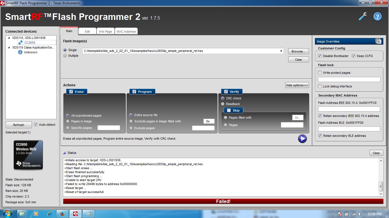The image size is (389, 218).
Task: Select the XDS110 Class Application/Us... tree row
Action: pos(33,47)
